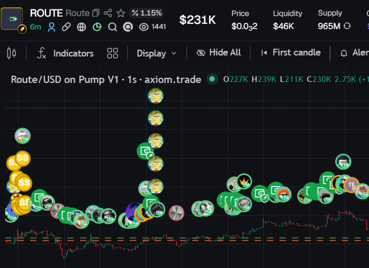This screenshot has width=369, height=268.
Task: Open the blue developer profile icon
Action: (x=51, y=27)
